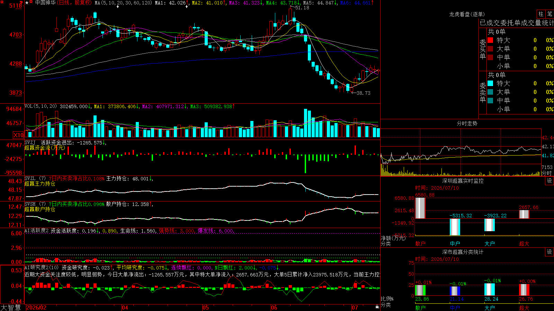Image resolution: width=554 pixels, height=311 pixels.
Task: Select the 散户 category under 深圳超赢实时监控
Action: pos(420,244)
